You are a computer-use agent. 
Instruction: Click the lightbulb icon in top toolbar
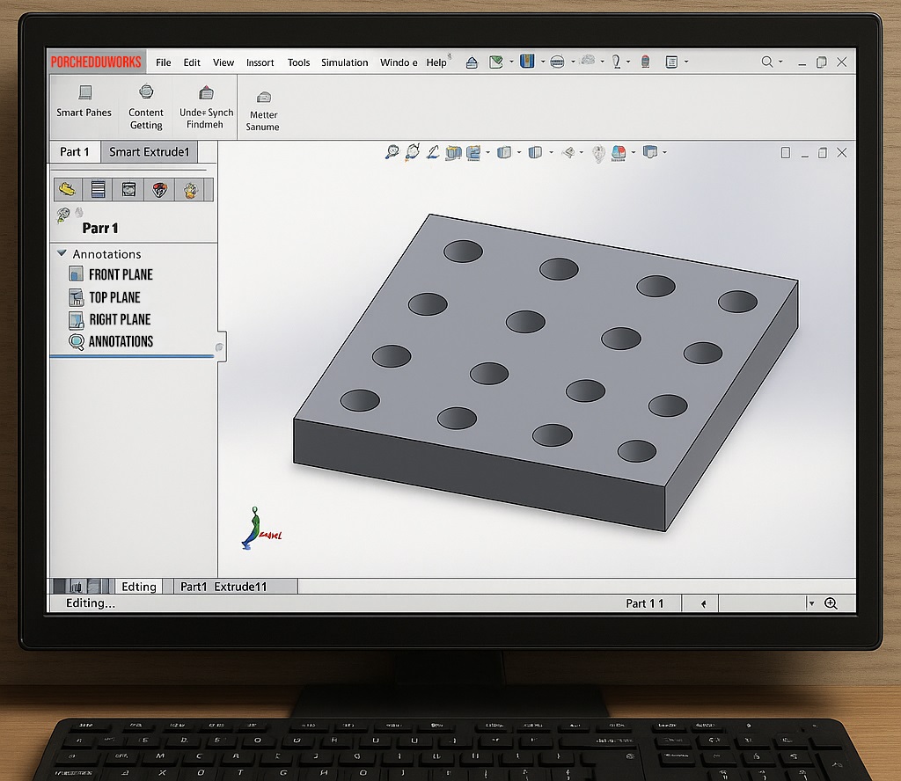coord(616,62)
